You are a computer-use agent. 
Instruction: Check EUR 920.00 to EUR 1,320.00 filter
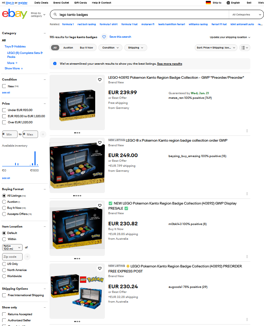[4, 116]
